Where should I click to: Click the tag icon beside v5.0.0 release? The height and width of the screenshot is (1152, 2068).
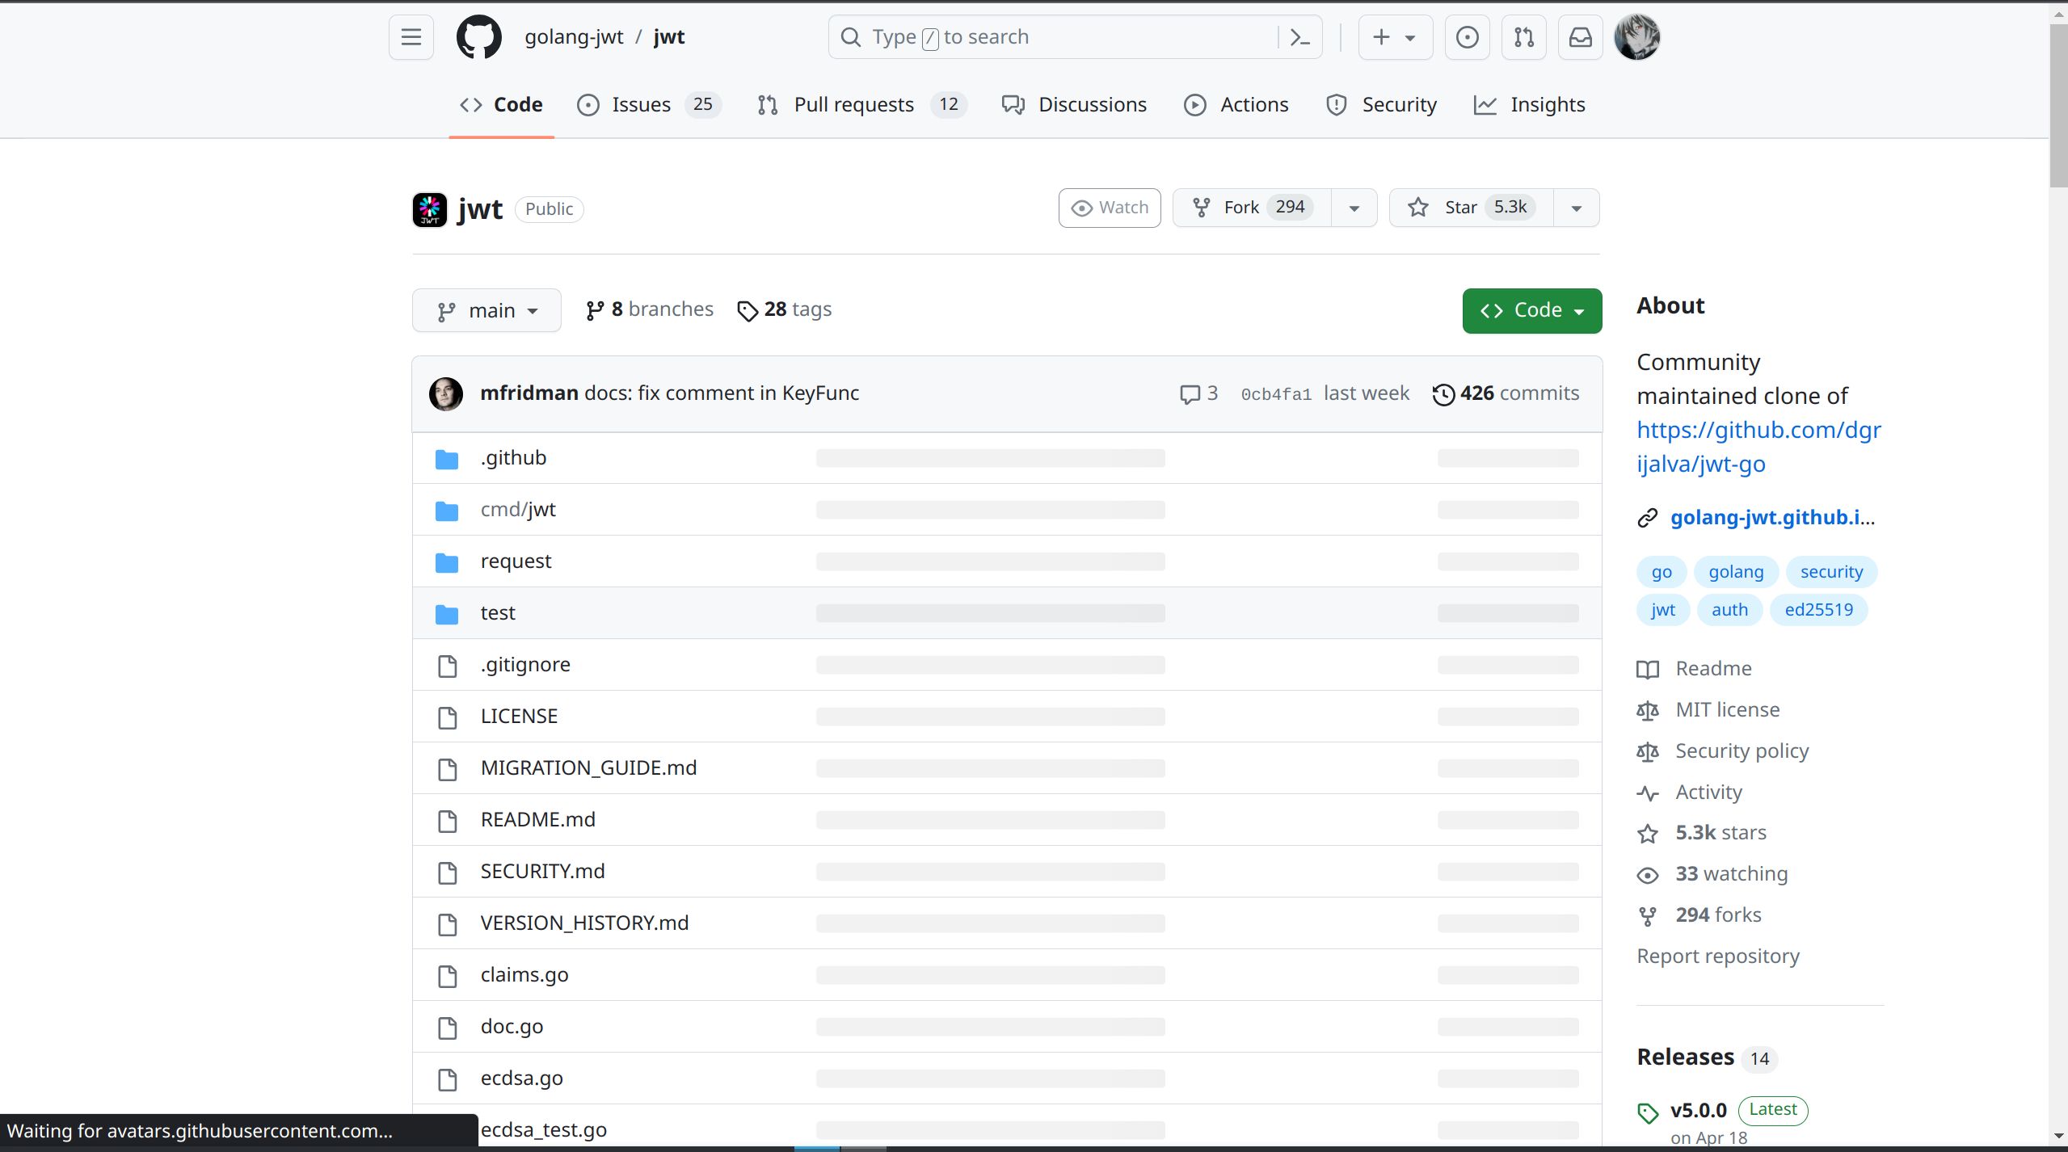(x=1647, y=1113)
